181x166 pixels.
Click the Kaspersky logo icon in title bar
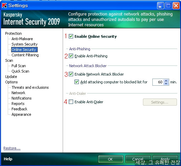4,5
